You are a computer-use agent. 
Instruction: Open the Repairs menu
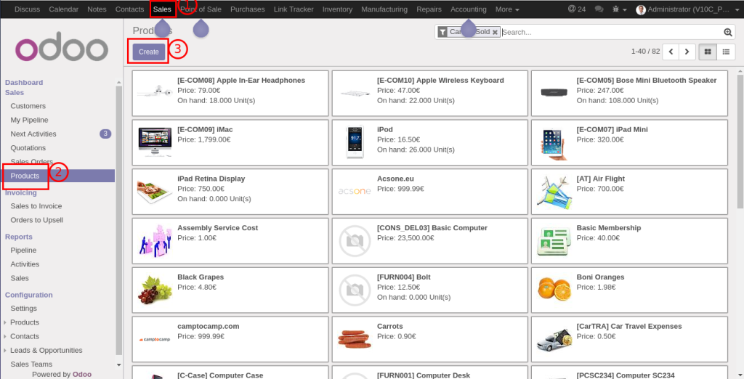point(429,9)
